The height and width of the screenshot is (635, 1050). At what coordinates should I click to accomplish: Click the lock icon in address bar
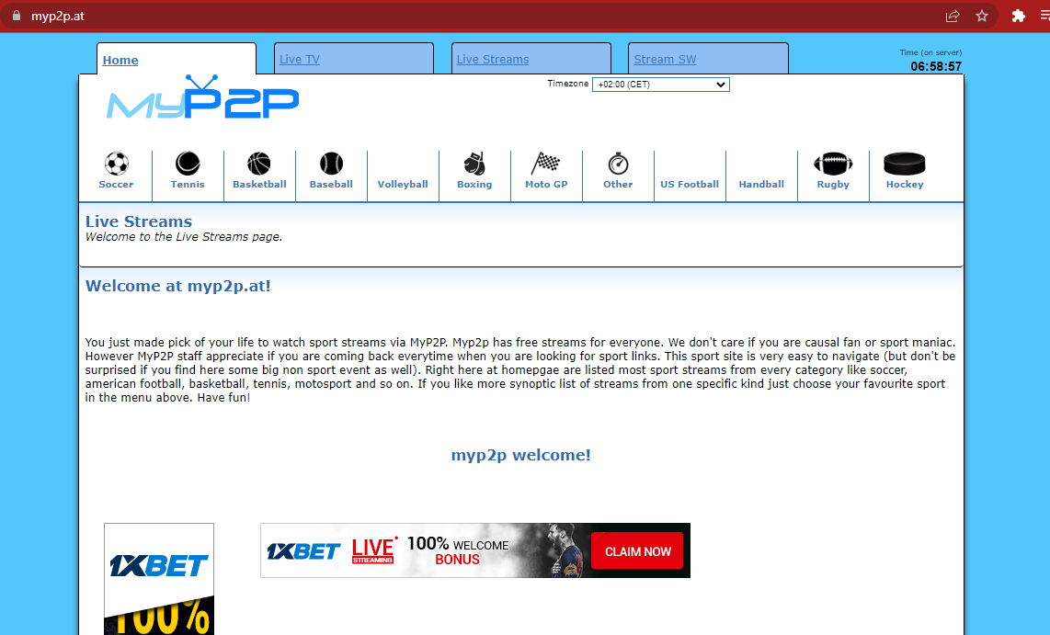pos(17,16)
